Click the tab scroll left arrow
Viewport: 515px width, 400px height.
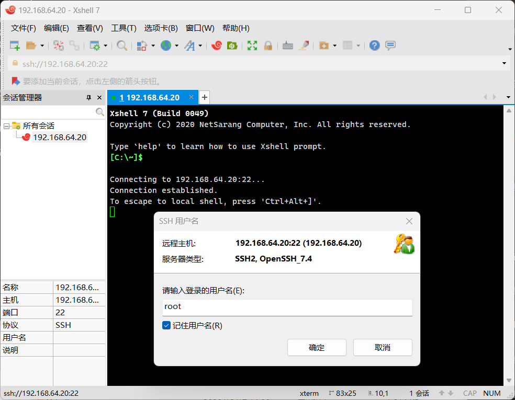pyautogui.click(x=486, y=97)
